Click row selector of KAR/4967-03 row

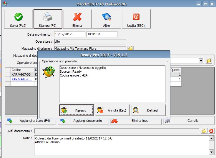click(8, 74)
